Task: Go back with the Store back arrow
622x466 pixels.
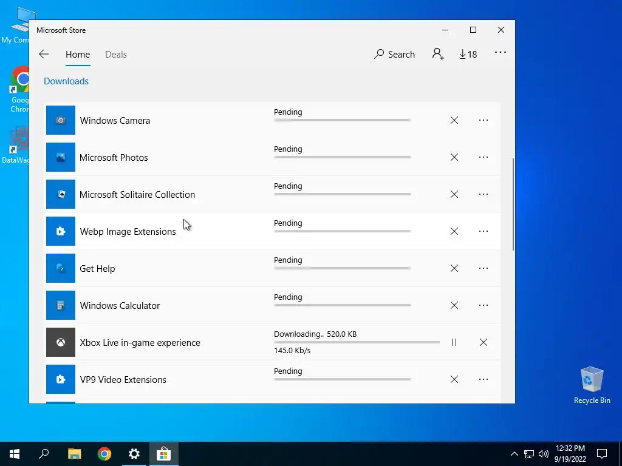Action: pyautogui.click(x=44, y=54)
